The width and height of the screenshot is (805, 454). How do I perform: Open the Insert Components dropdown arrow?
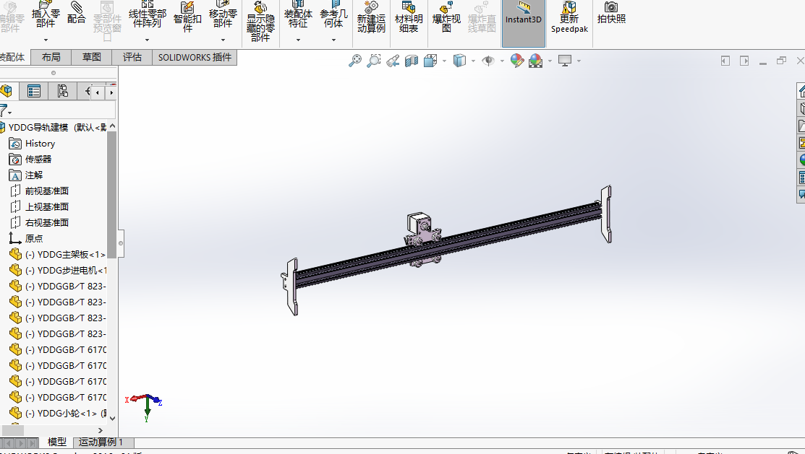click(x=46, y=40)
